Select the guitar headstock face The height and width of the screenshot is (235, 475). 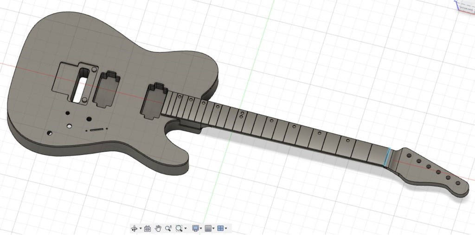point(433,172)
